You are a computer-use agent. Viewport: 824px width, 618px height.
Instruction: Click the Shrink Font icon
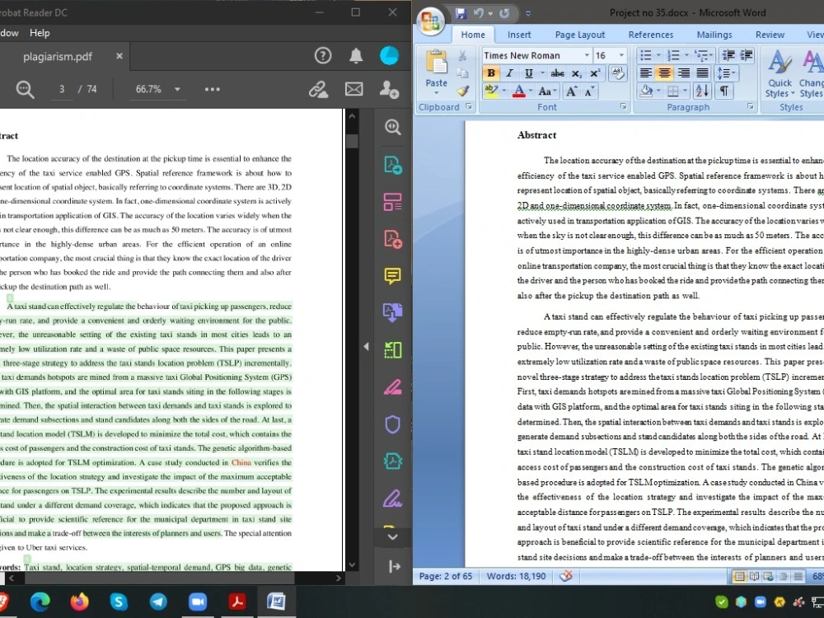click(588, 91)
